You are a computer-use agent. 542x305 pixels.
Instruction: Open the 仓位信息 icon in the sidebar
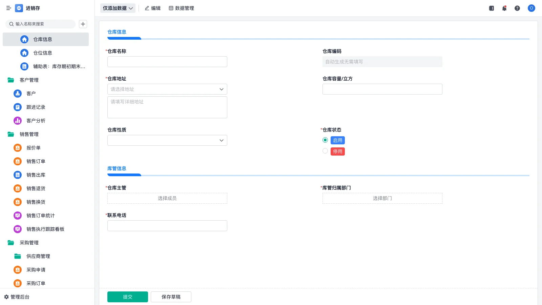24,53
